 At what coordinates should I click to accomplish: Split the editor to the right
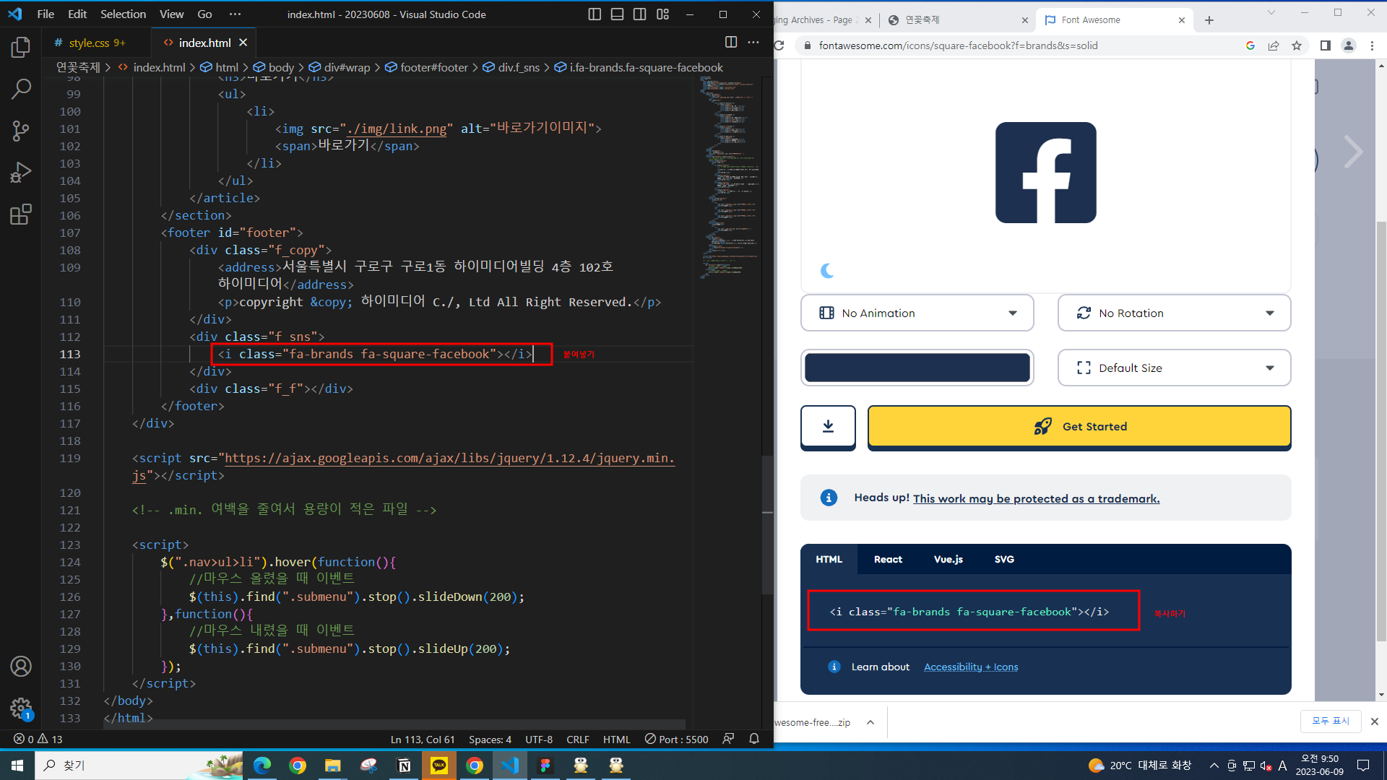[x=731, y=43]
